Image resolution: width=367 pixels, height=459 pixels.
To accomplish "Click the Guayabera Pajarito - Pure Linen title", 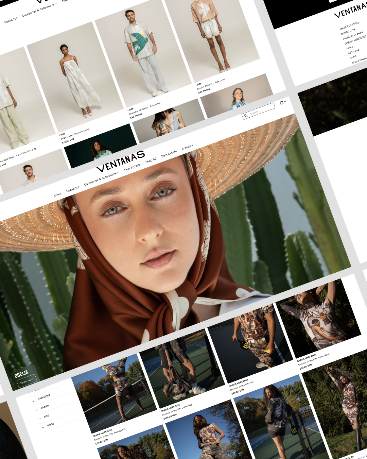I will (x=144, y=109).
